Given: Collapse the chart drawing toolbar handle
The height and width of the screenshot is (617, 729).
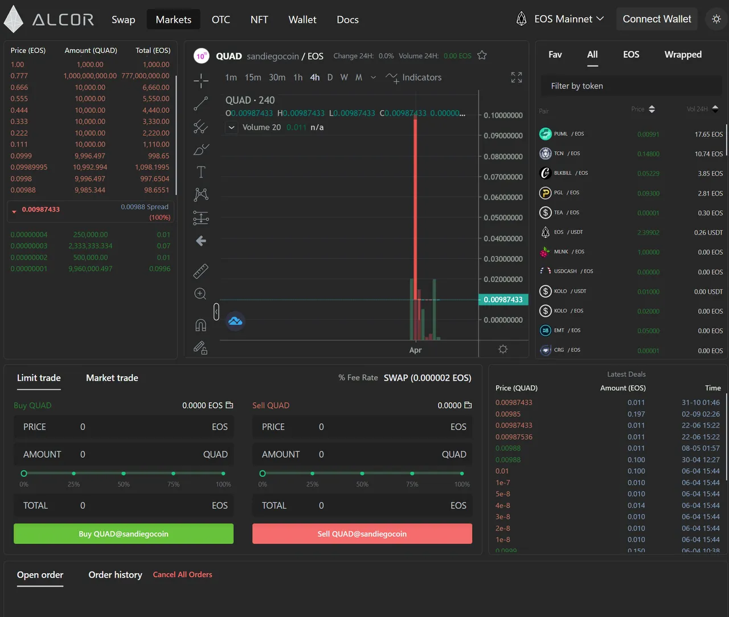Looking at the screenshot, I should point(216,311).
